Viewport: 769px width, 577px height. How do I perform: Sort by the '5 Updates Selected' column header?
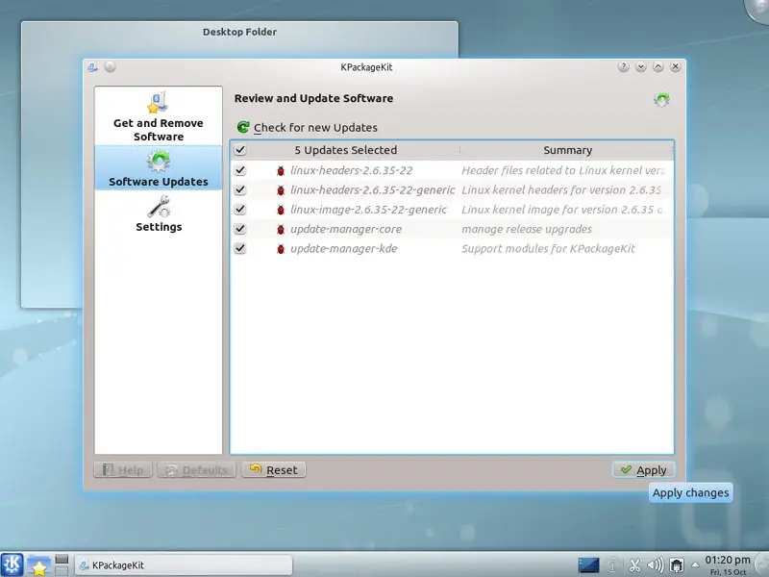[346, 150]
